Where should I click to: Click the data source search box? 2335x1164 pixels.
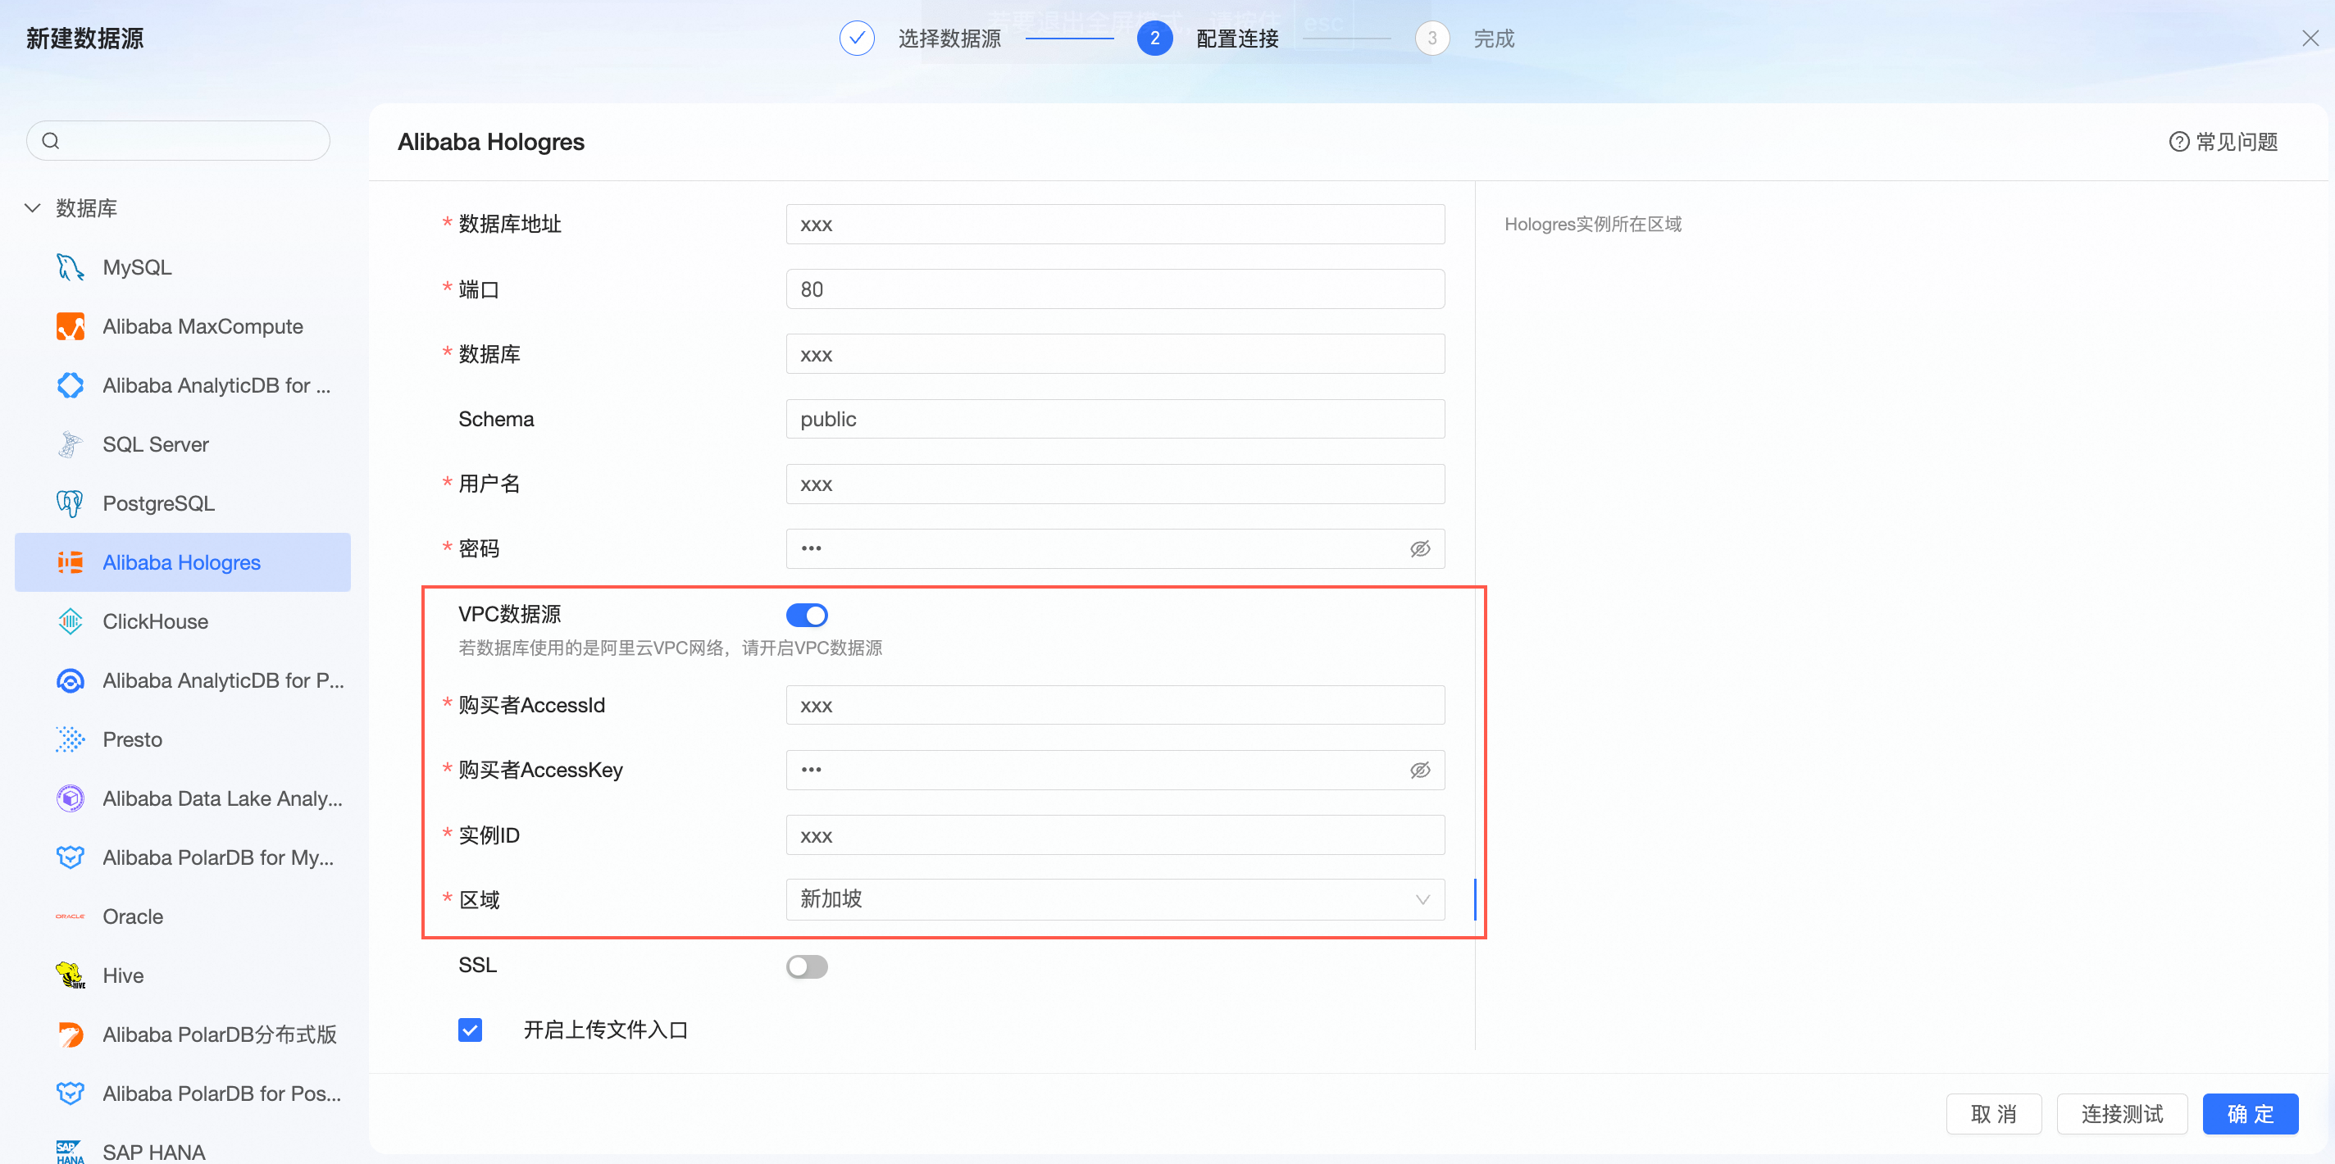[179, 140]
